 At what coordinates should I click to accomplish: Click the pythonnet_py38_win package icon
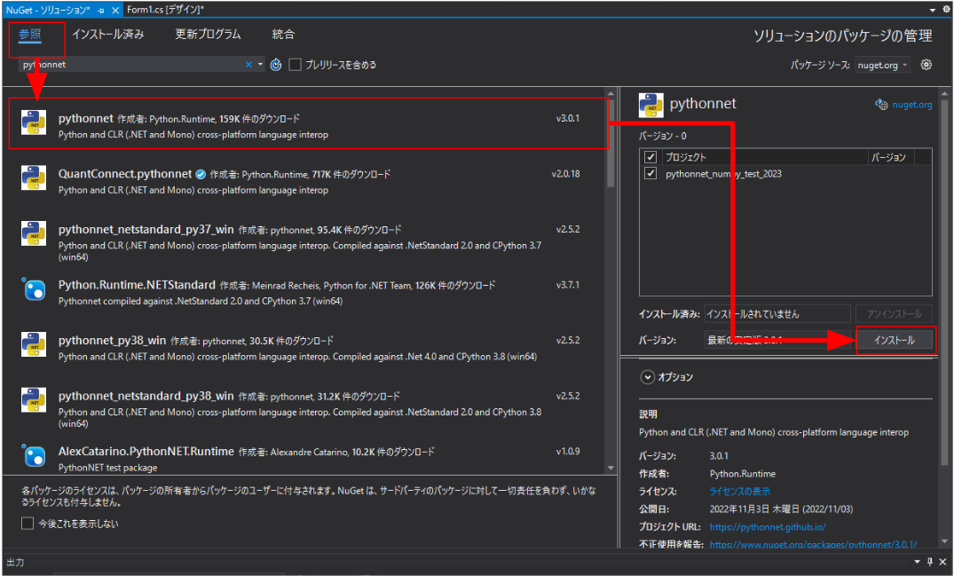[34, 344]
